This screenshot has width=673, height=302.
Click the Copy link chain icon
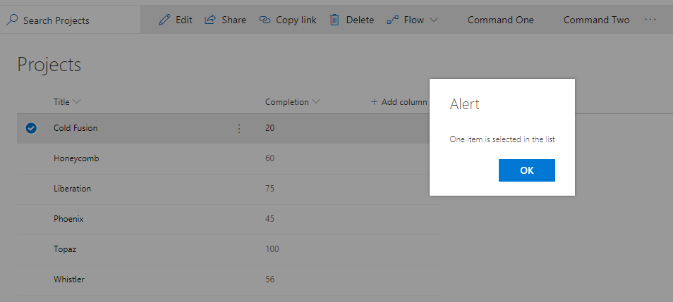pos(265,20)
